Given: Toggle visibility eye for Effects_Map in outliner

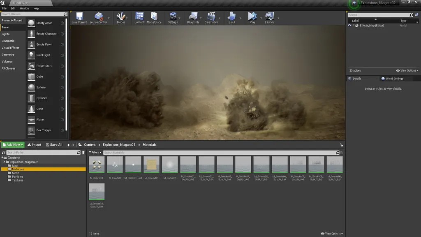Looking at the screenshot, I should [349, 26].
